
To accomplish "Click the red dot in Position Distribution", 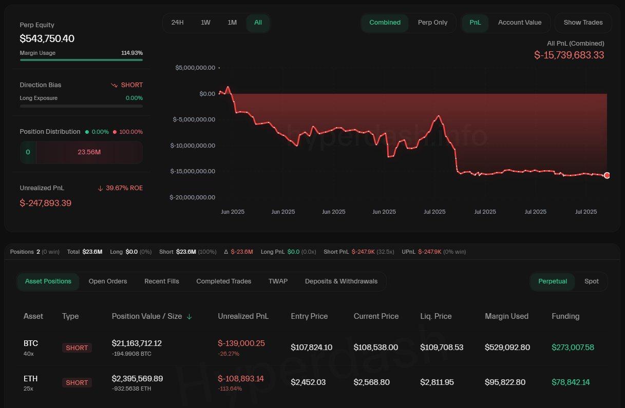I will 115,132.
